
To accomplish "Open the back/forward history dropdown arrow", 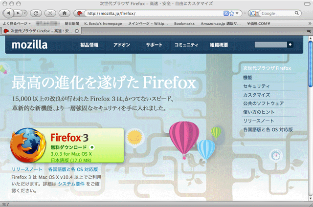I will click(x=25, y=13).
